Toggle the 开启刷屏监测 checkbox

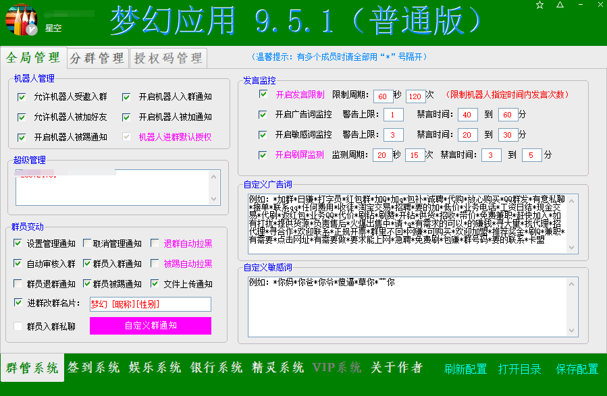click(x=263, y=154)
